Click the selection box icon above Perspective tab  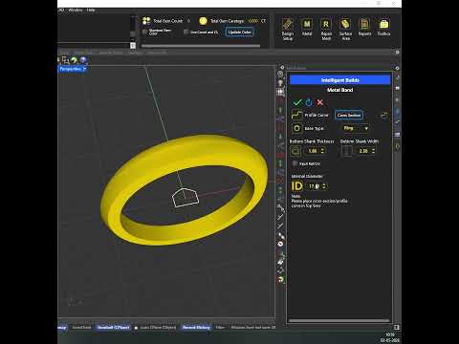[65, 60]
